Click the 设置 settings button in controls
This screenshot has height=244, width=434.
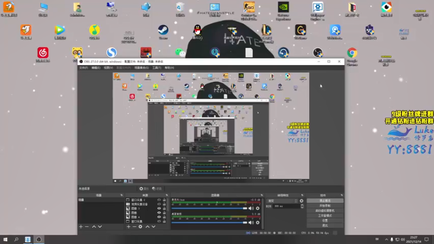pos(325,221)
